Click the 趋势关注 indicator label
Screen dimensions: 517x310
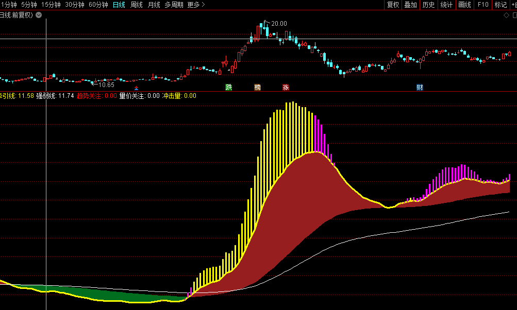point(89,96)
